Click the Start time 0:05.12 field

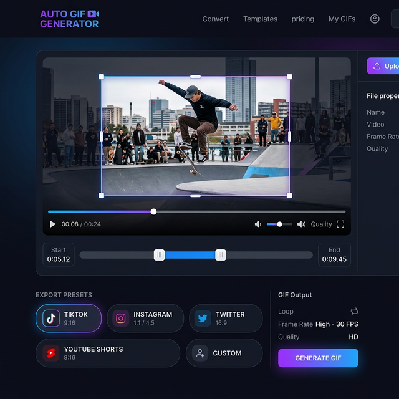tap(59, 254)
